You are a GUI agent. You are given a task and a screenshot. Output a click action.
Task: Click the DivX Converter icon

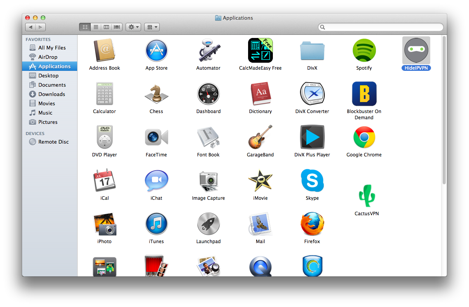[312, 94]
